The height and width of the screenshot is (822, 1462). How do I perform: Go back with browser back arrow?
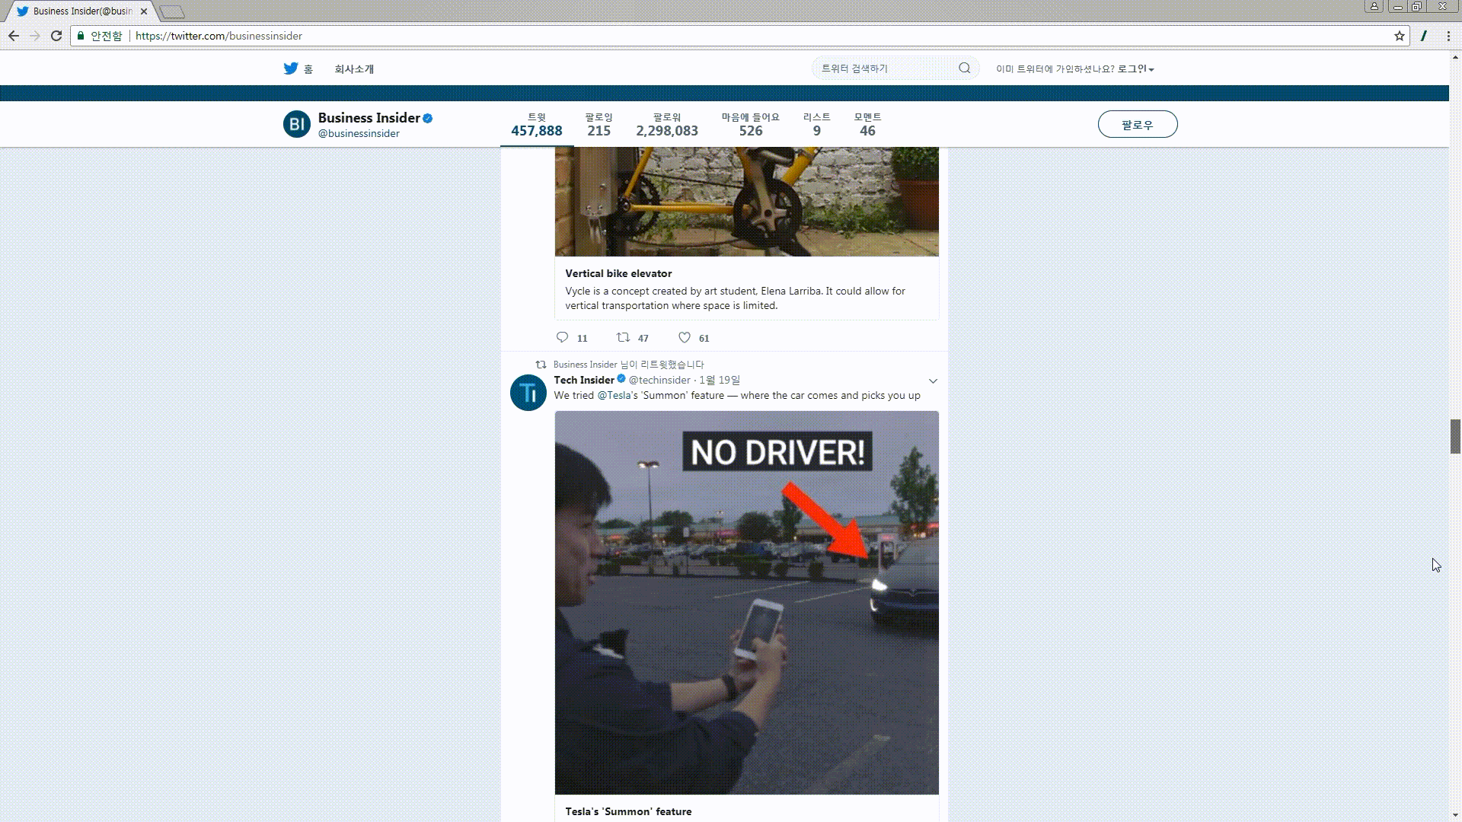coord(14,36)
